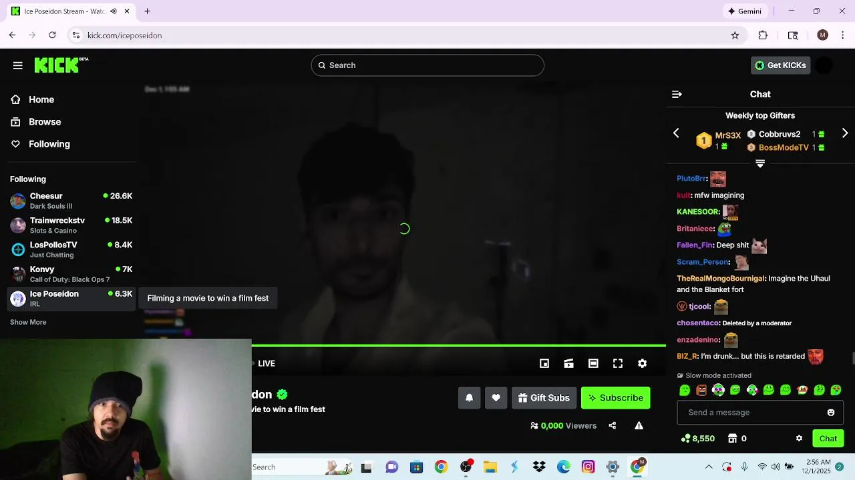Viewport: 855px width, 480px height.
Task: Open the Trainwreckstv channel
Action: click(x=70, y=225)
